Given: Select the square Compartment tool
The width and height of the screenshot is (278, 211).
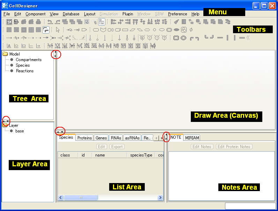Looking at the screenshot, I should [x=176, y=38].
